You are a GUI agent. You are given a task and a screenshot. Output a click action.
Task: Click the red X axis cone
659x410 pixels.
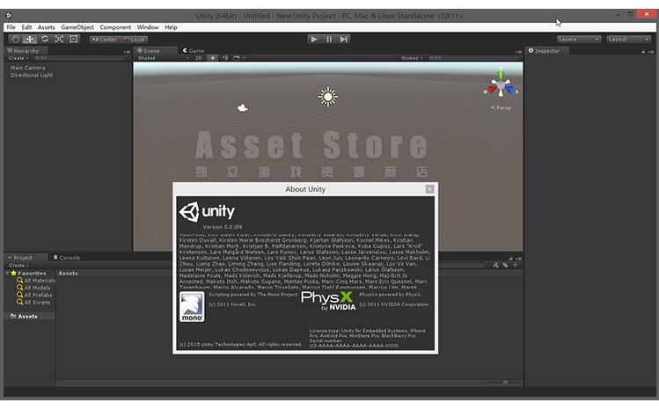491,90
